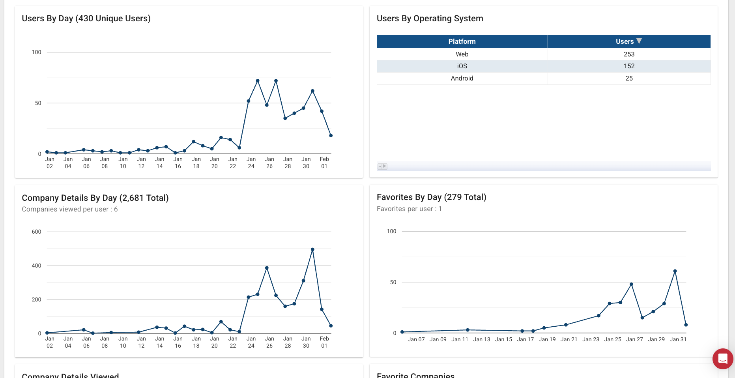Open the Intercom chat bubble
This screenshot has height=378, width=735.
722,359
